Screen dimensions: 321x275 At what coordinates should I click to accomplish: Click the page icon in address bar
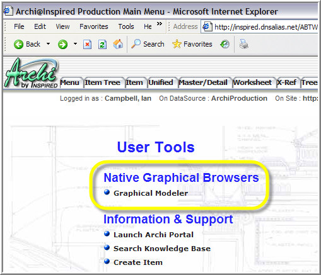coord(207,26)
